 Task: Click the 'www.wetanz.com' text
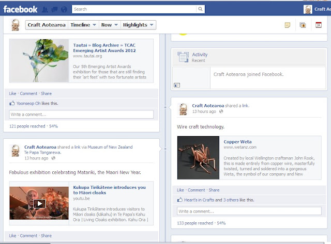pos(240,147)
